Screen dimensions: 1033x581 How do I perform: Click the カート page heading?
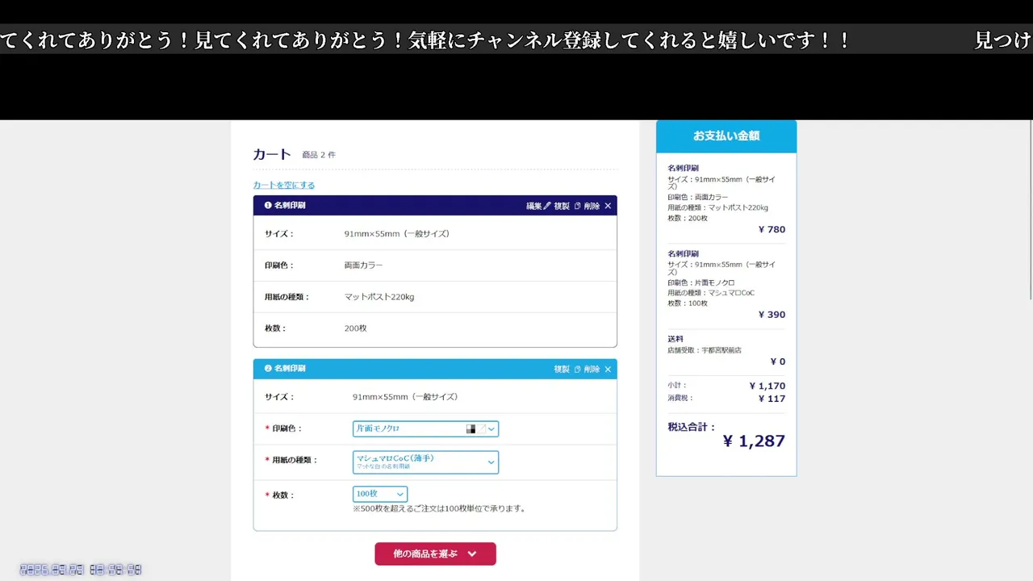pyautogui.click(x=272, y=154)
